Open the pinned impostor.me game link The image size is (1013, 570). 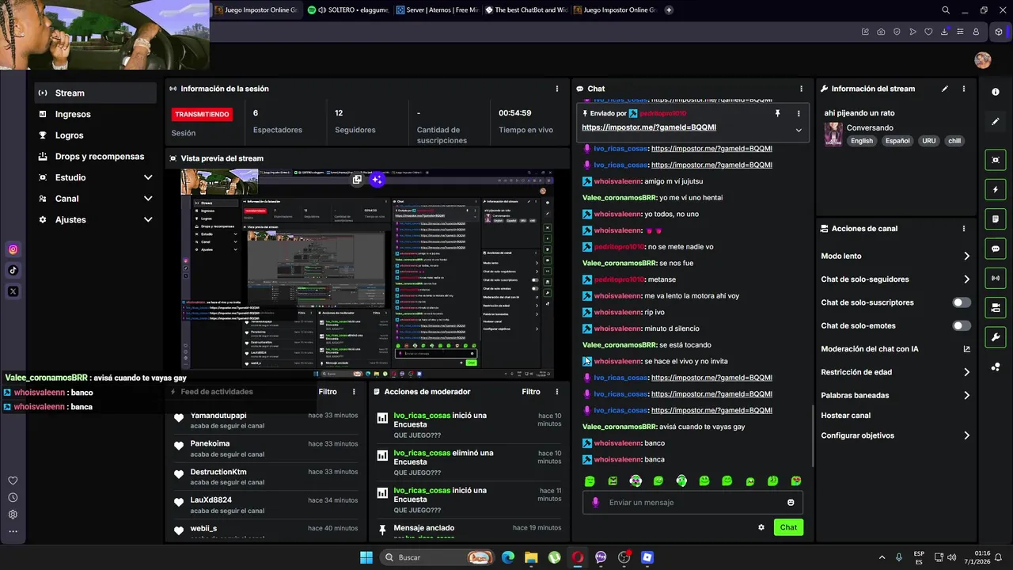point(649,127)
